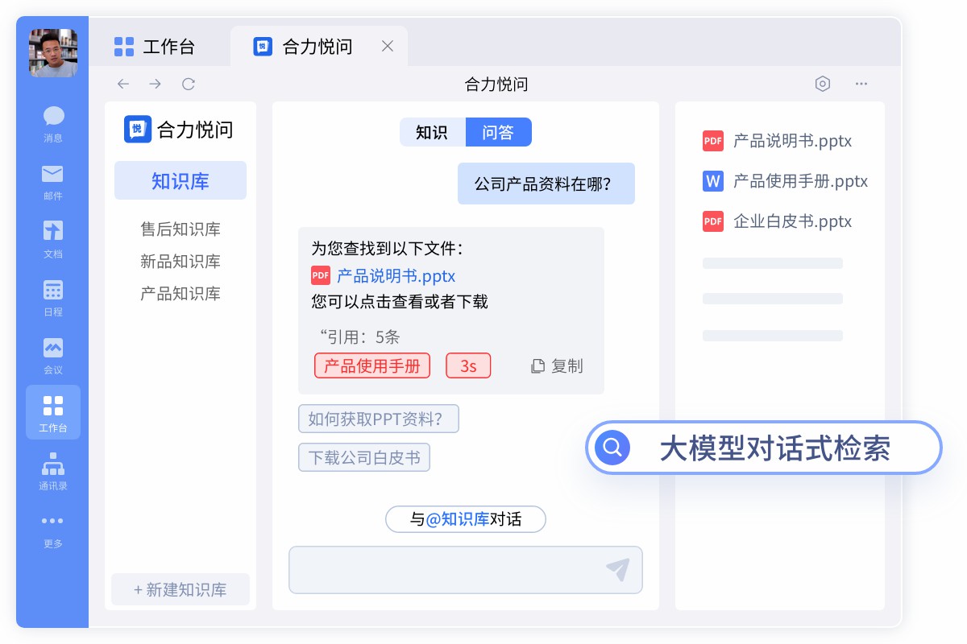Select the 工作台 sidebar item
This screenshot has width=967, height=644.
coord(52,412)
